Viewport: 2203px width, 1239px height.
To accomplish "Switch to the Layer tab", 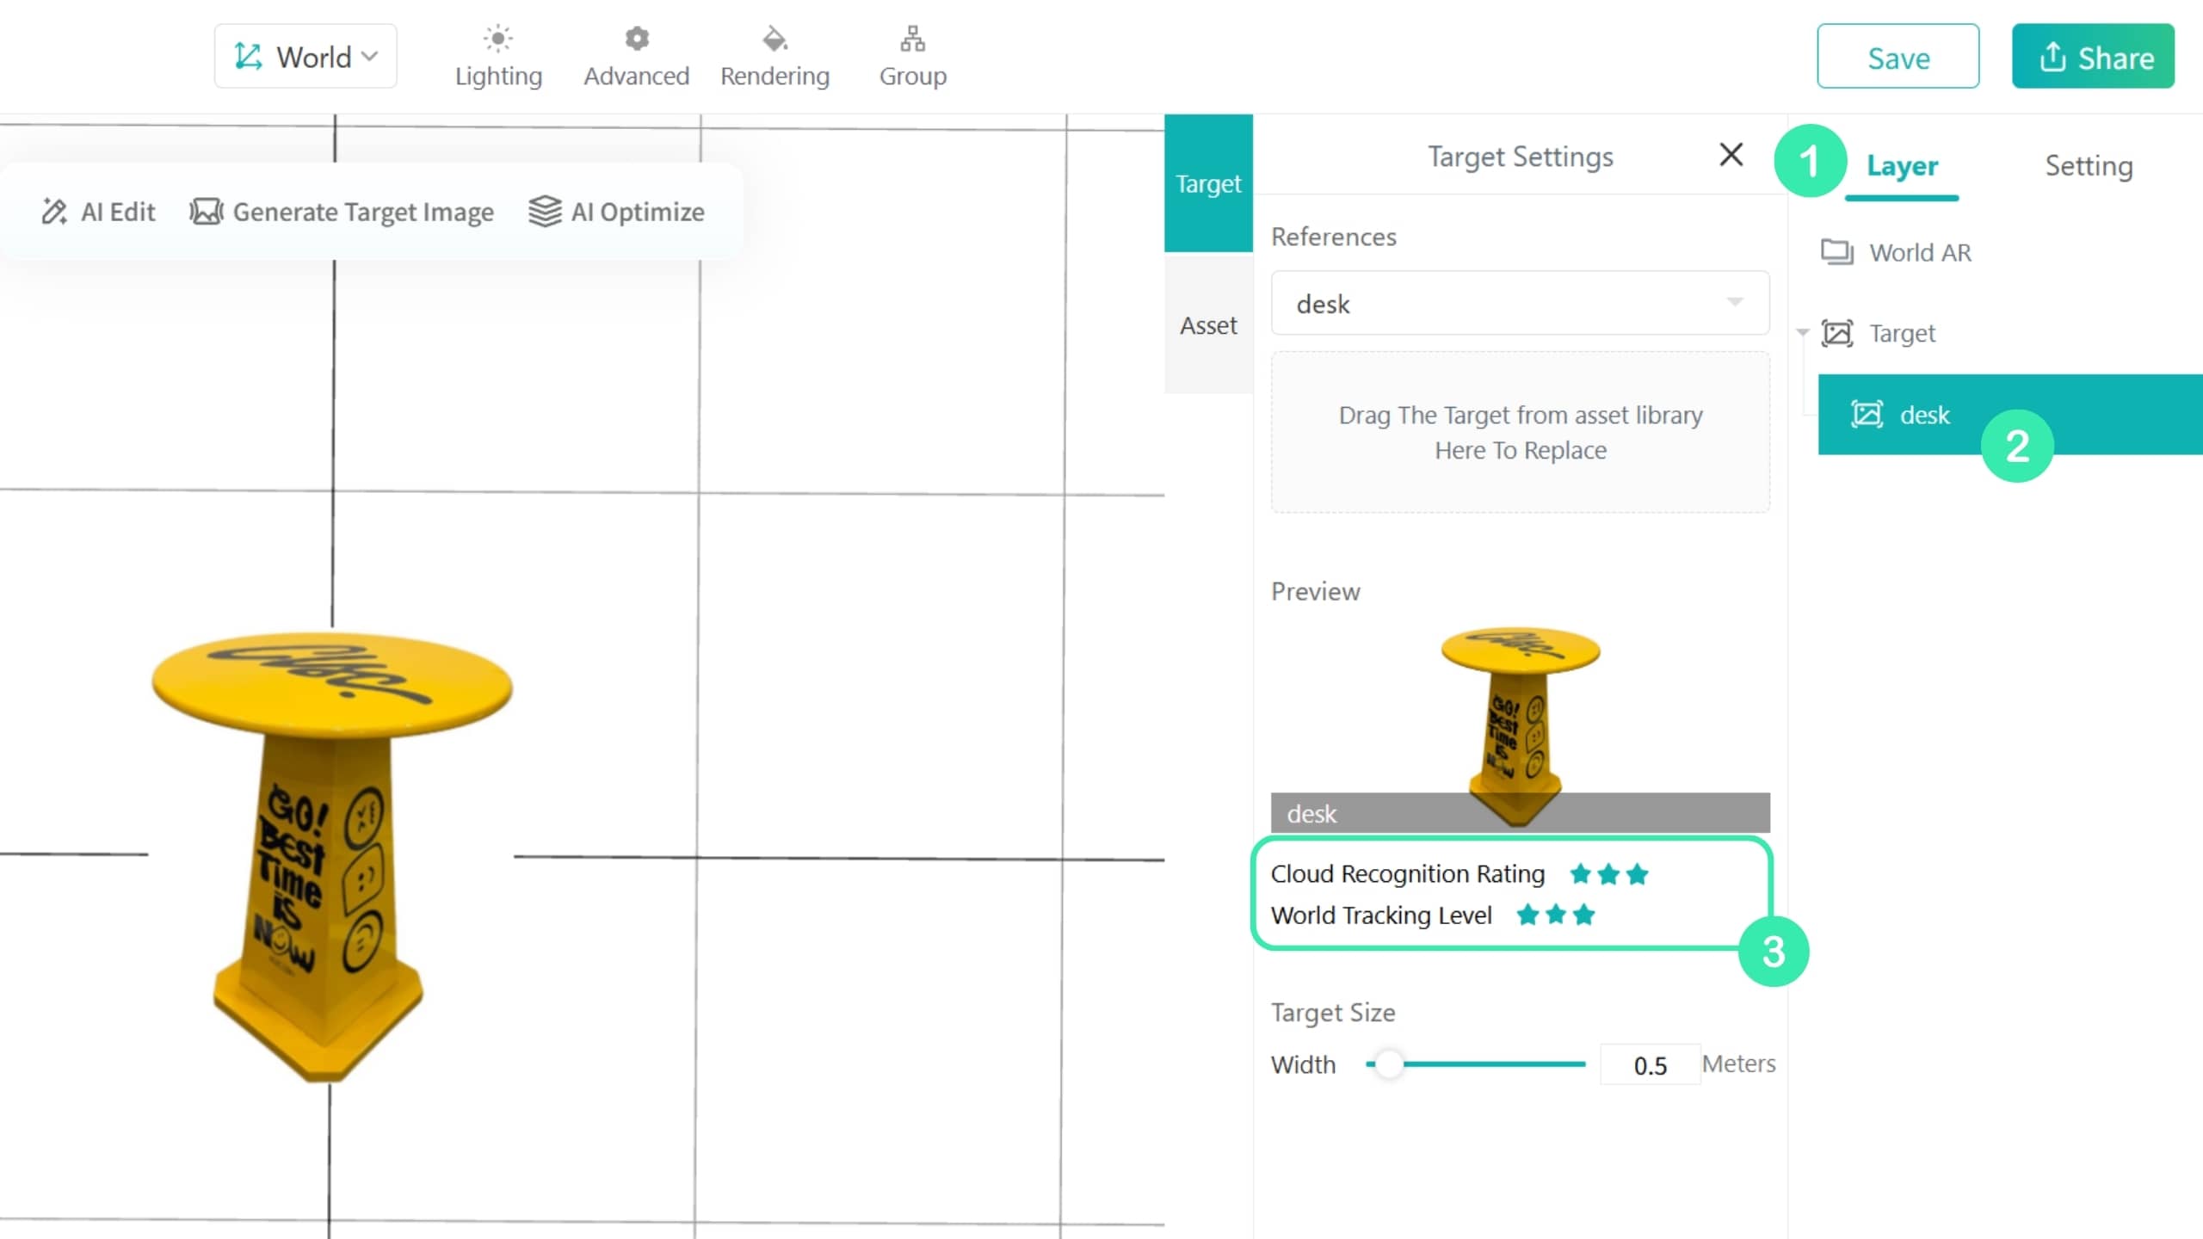I will point(1902,166).
